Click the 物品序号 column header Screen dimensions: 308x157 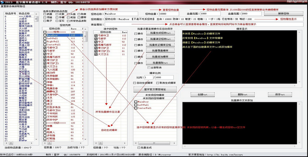click(10, 13)
